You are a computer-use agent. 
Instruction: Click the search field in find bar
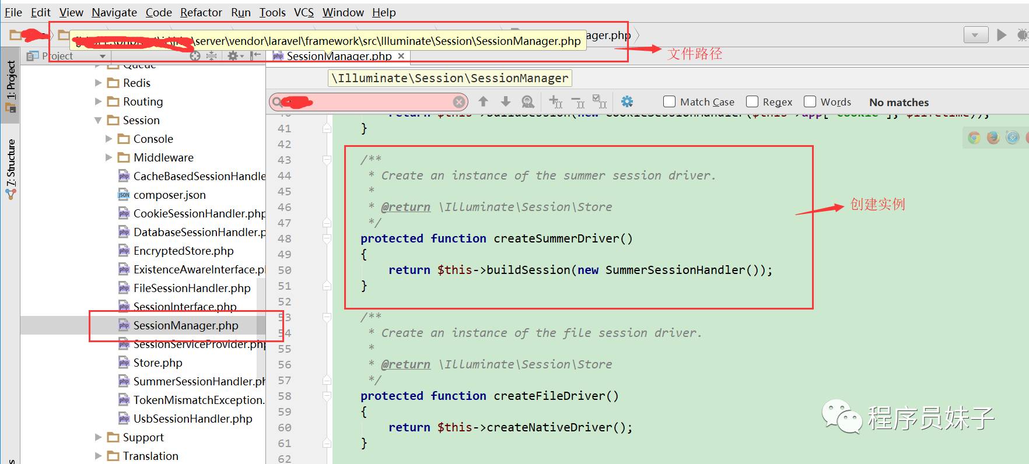click(x=369, y=102)
